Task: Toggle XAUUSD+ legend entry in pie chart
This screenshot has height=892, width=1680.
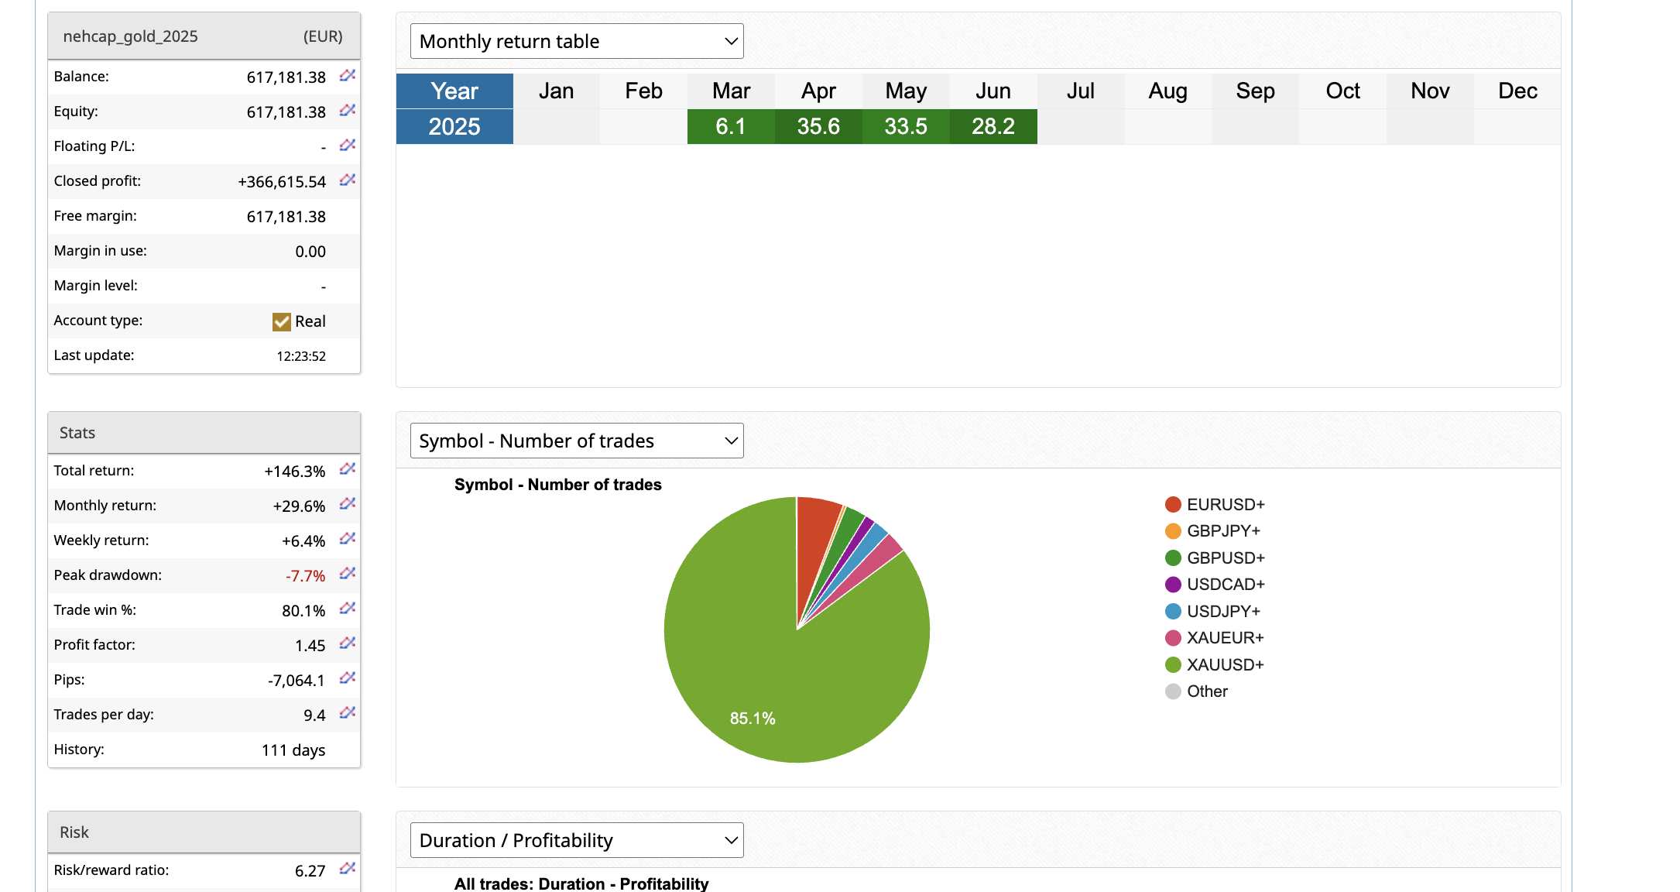Action: tap(1224, 664)
